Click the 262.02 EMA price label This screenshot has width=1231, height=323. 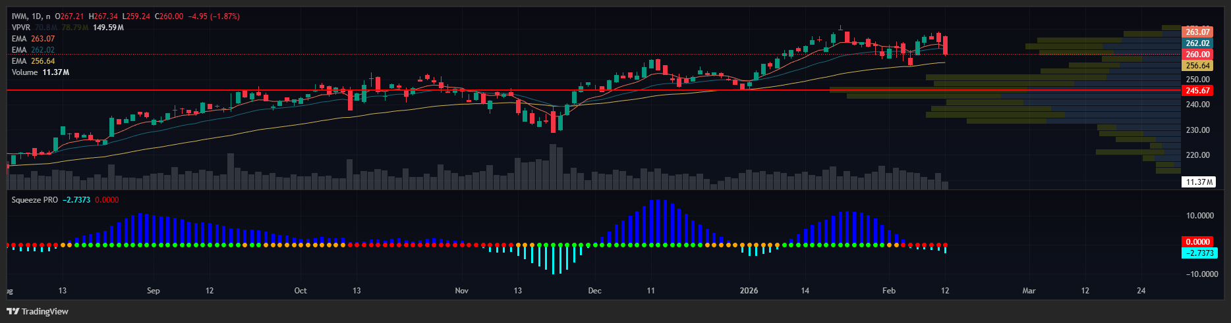coord(1197,43)
